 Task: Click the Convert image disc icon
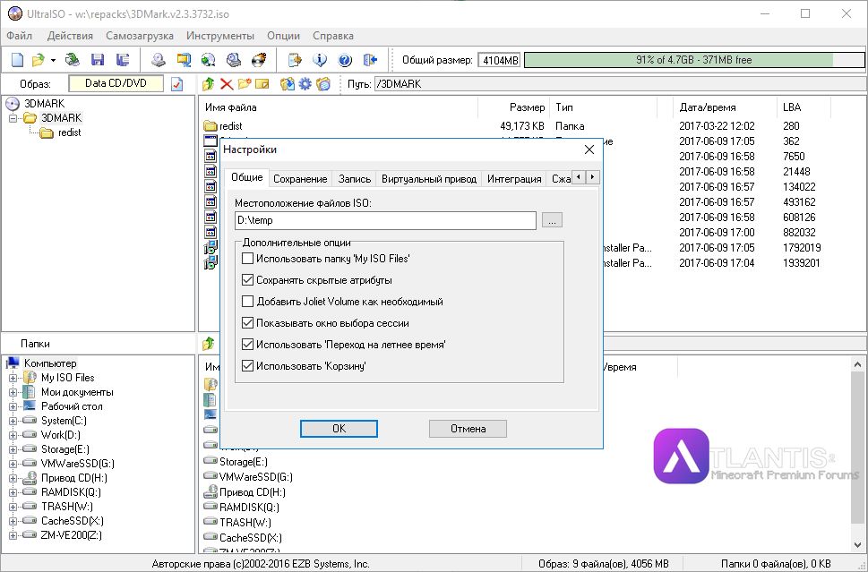(208, 60)
